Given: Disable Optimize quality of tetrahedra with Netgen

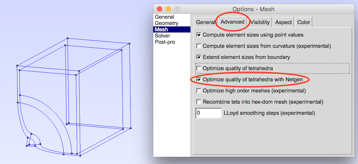Looking at the screenshot, I should 199,79.
